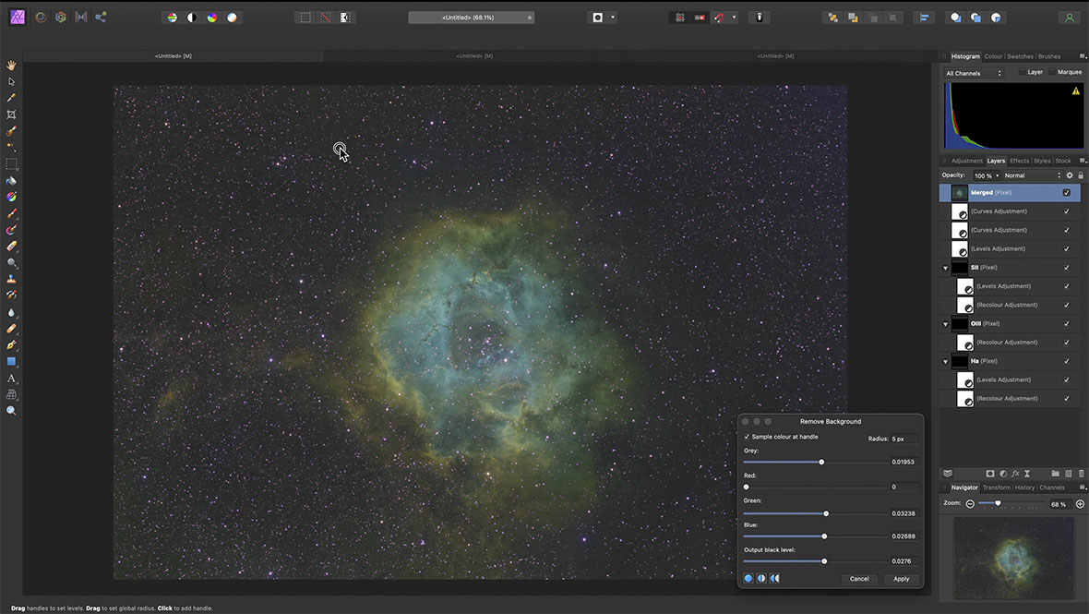
Task: Open the All Channels dropdown
Action: coord(974,73)
